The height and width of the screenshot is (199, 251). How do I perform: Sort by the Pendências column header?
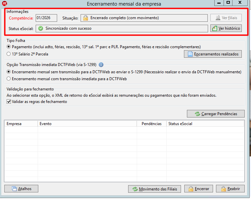coord(152,124)
